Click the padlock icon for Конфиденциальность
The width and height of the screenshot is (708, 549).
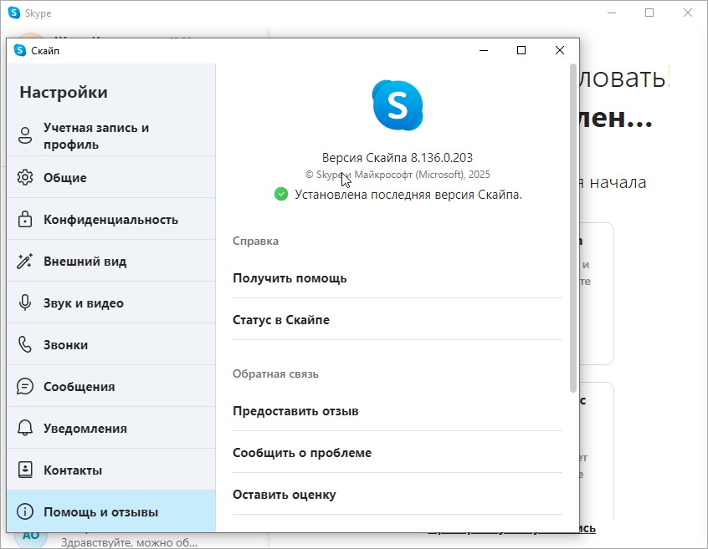25,219
